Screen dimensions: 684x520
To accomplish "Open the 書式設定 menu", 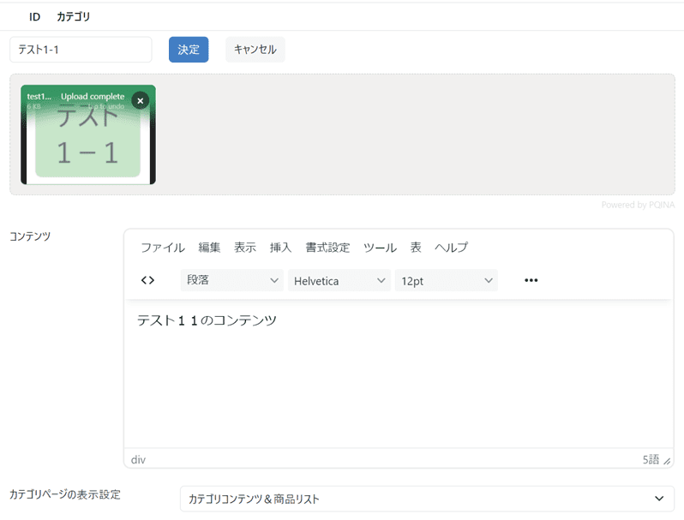I will point(327,248).
